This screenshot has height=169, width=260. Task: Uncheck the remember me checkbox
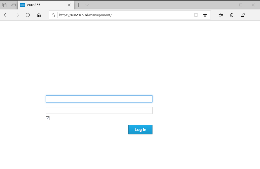(x=47, y=118)
